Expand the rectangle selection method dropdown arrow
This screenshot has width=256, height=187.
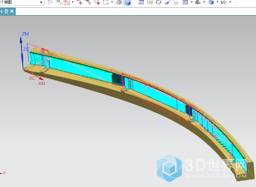coord(112,2)
